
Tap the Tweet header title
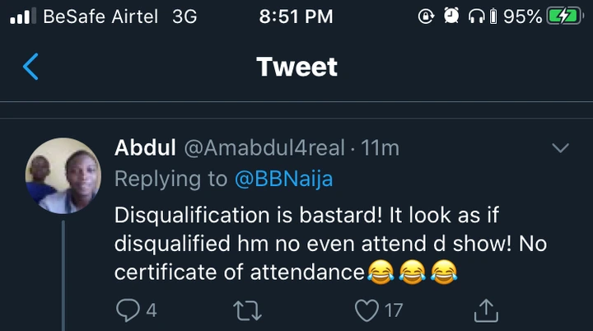pyautogui.click(x=296, y=67)
